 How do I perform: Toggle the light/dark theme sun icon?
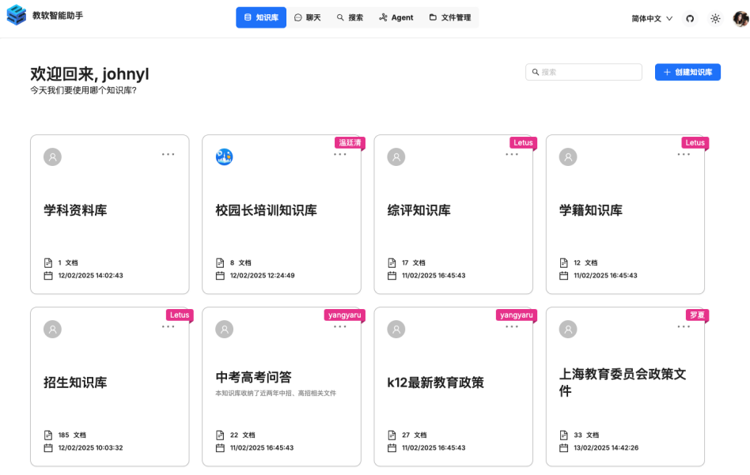[715, 18]
